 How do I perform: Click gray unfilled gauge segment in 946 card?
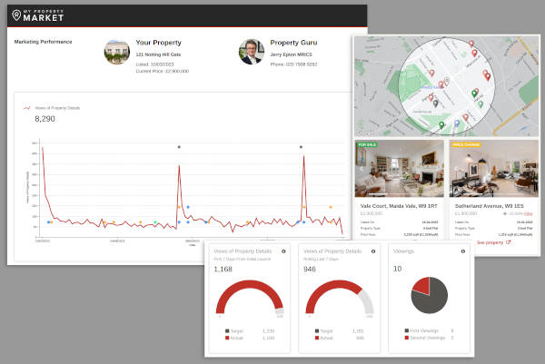368,300
